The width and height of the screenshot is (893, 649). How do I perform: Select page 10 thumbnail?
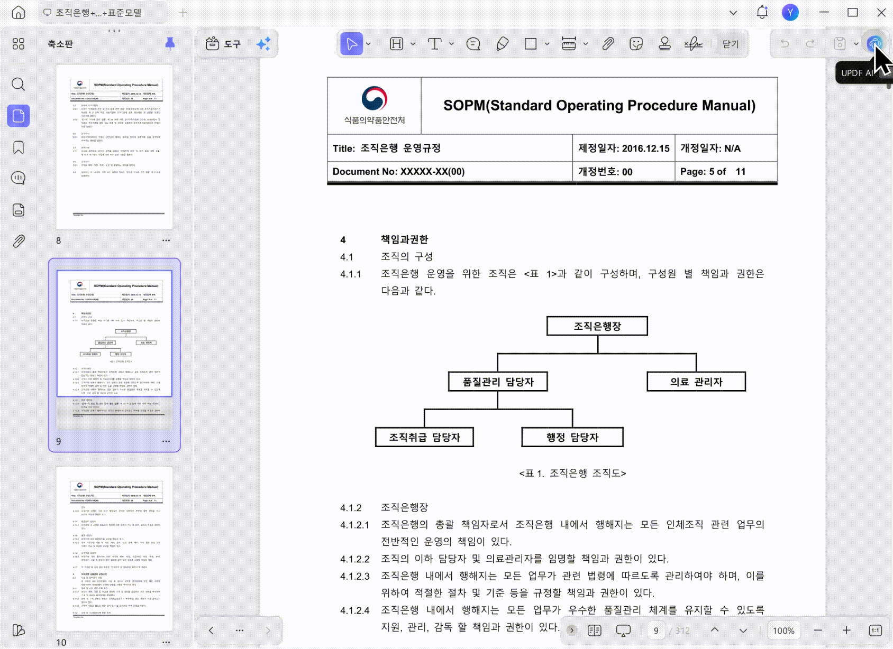pyautogui.click(x=114, y=549)
